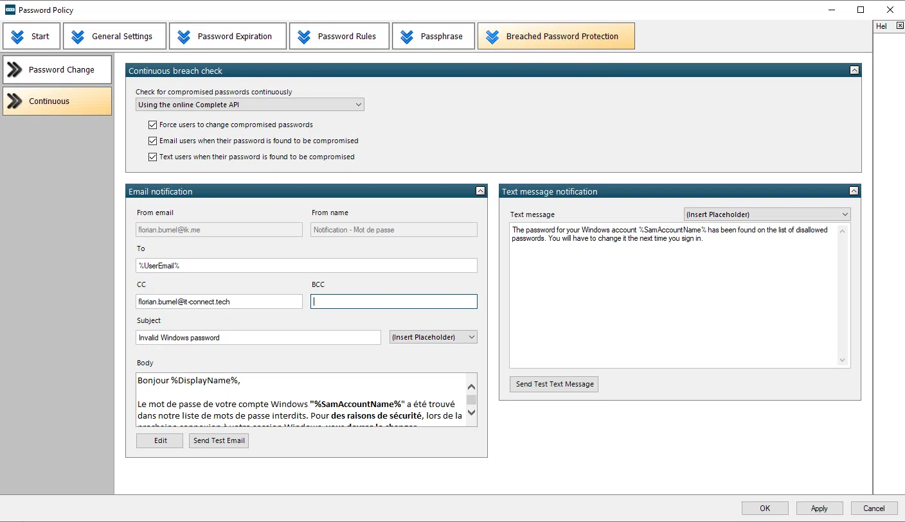Click the Send Test Email button
Image resolution: width=905 pixels, height=522 pixels.
tap(219, 440)
